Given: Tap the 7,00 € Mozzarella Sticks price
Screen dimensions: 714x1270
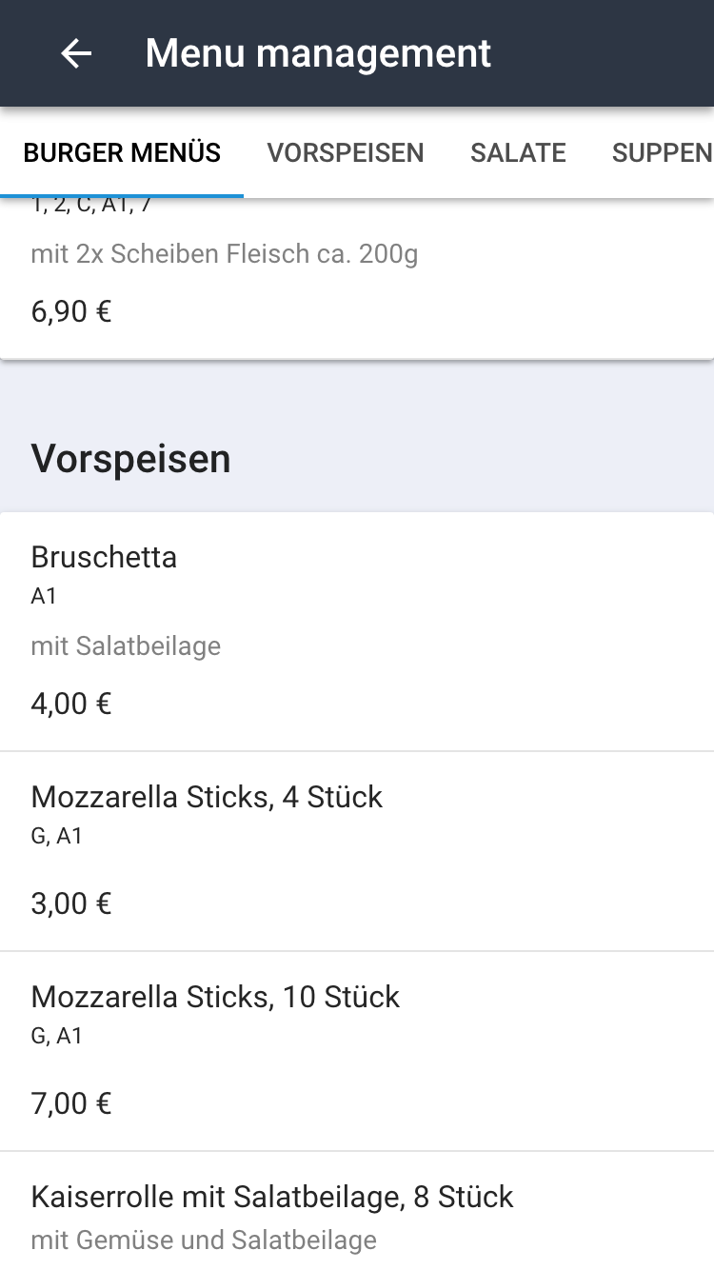Looking at the screenshot, I should [71, 1103].
